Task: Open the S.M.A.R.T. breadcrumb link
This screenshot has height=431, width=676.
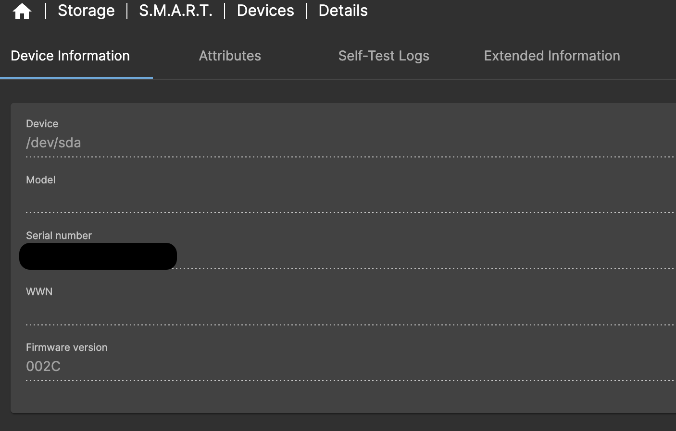Action: click(175, 10)
